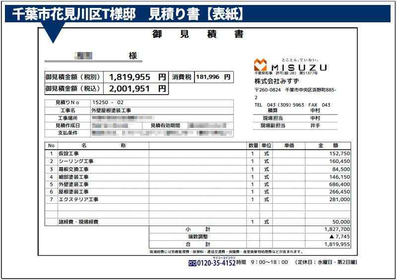Screen dimensions: 397x280
Task: Click the 現場担当 label
Action: [x=272, y=118]
